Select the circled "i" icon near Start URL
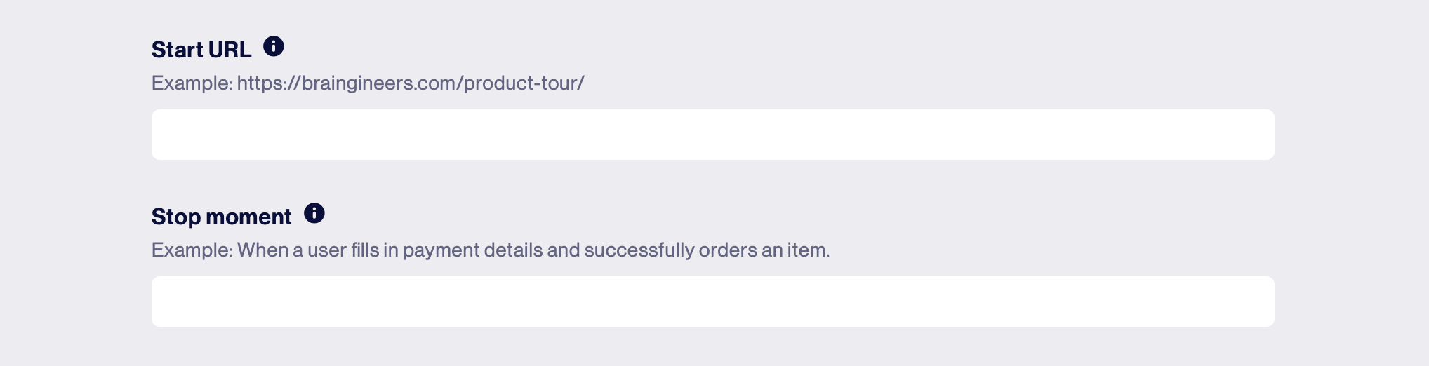This screenshot has height=366, width=1429. coord(274,47)
